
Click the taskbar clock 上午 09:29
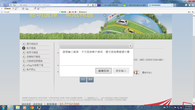pos(188,108)
